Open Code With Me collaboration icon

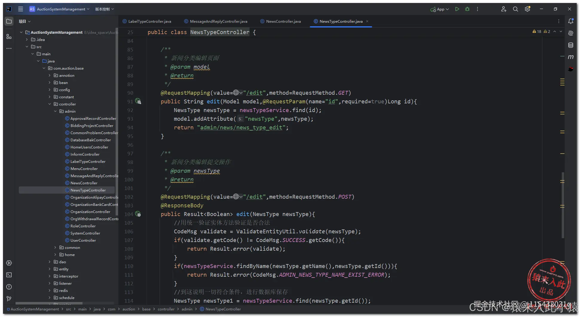point(504,9)
